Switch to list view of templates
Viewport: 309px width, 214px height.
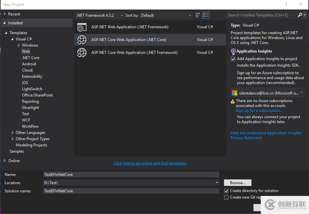pyautogui.click(x=206, y=15)
